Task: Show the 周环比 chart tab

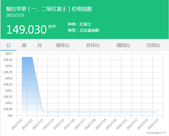Action: (63, 45)
